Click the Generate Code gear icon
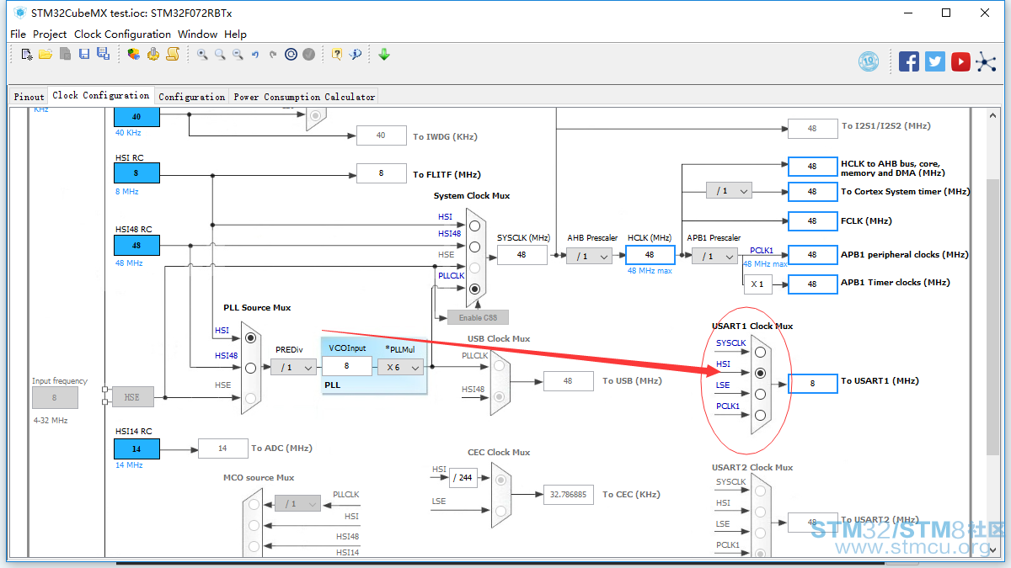 click(x=153, y=54)
